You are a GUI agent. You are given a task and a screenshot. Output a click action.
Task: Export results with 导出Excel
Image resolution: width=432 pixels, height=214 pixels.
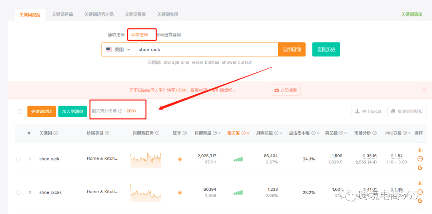point(368,112)
